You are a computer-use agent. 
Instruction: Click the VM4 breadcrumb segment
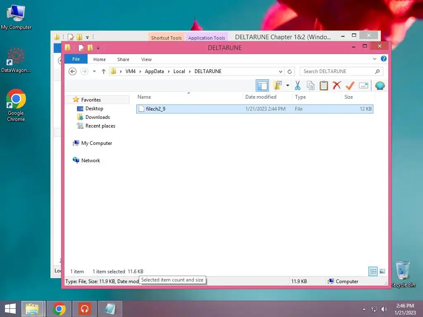[x=130, y=71]
